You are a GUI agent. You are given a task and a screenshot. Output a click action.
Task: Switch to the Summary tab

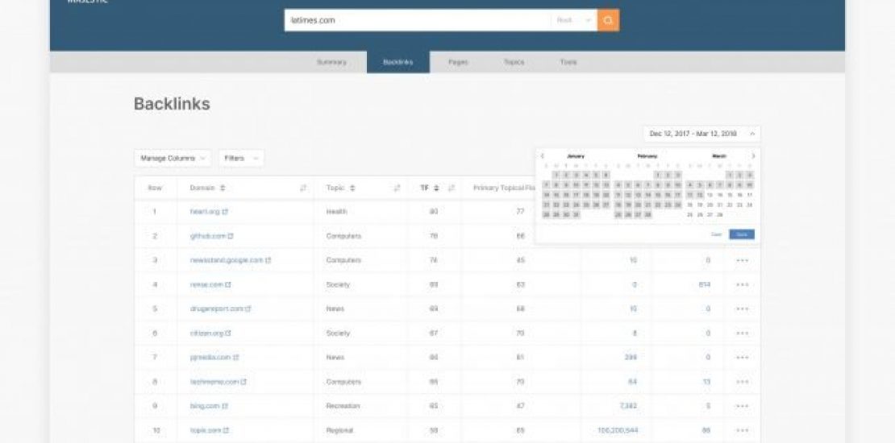point(331,62)
